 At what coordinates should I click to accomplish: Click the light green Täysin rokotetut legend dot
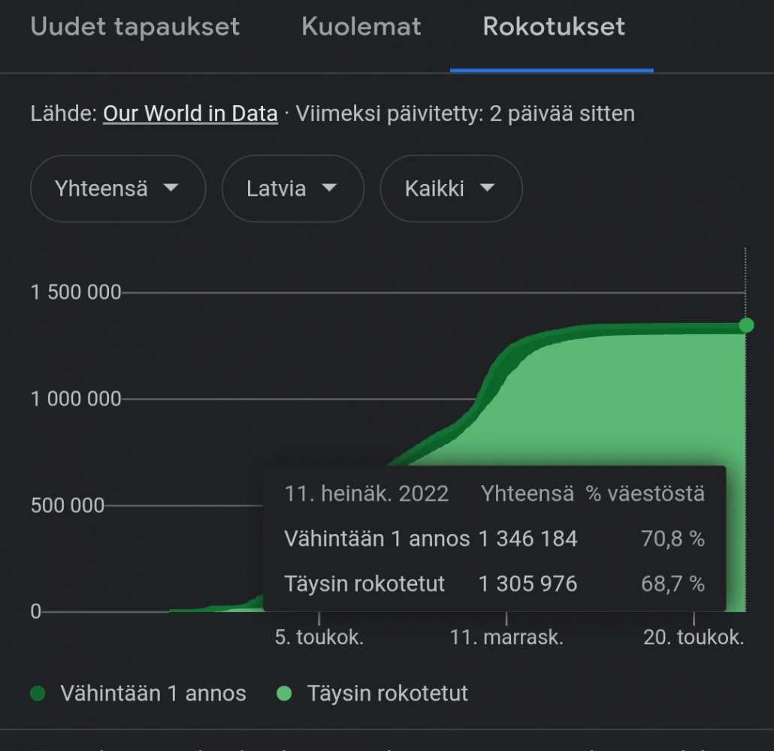tap(284, 693)
